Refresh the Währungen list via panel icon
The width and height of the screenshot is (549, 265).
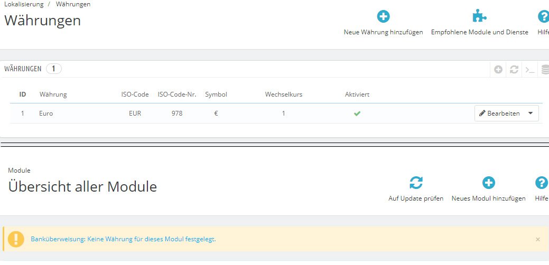514,70
